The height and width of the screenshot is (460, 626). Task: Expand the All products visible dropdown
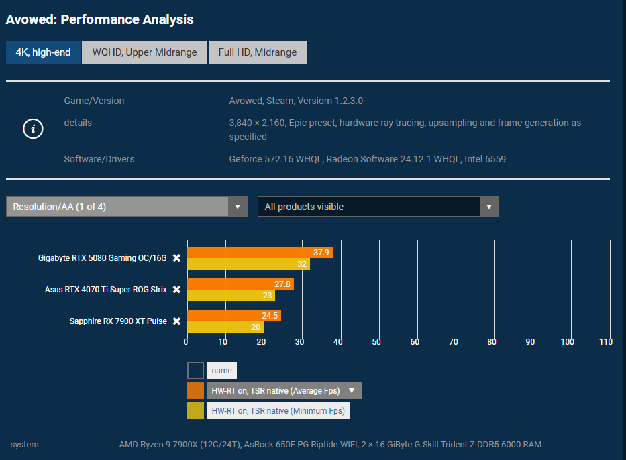pyautogui.click(x=378, y=207)
